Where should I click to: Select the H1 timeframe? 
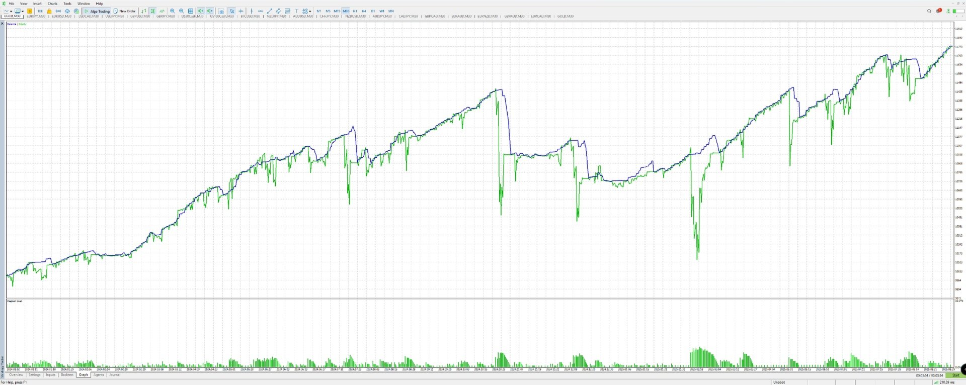[355, 11]
